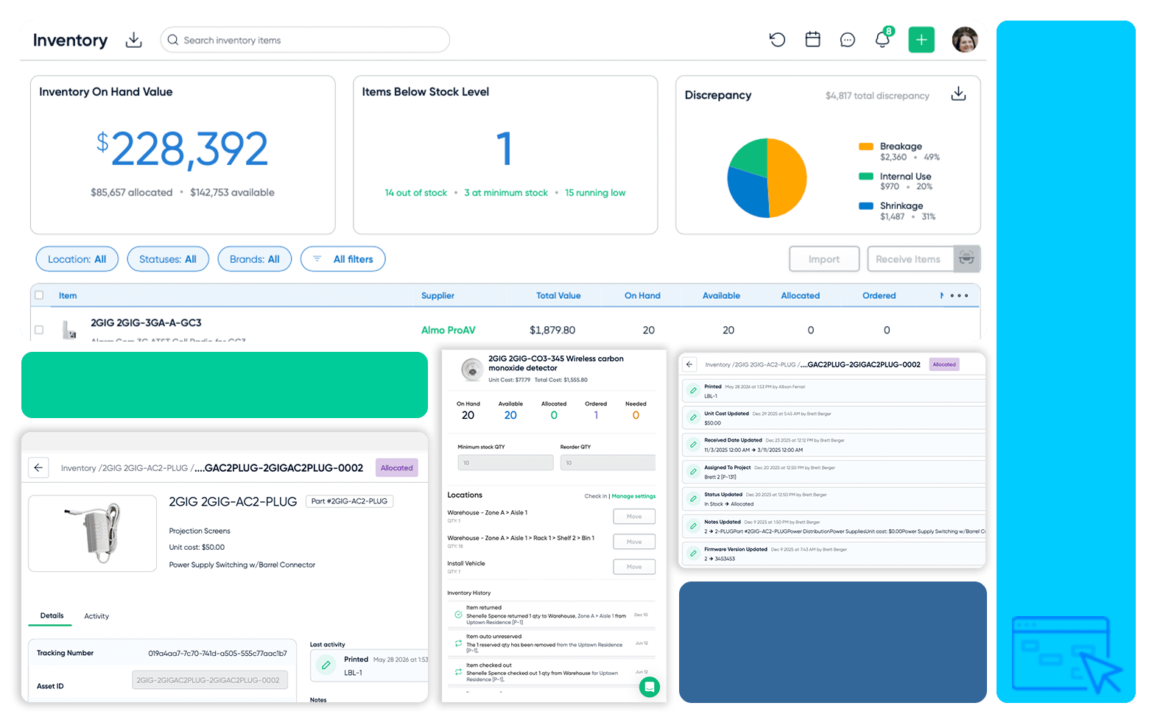Switch to the Details tab
Screen dimensions: 1149x728
pos(52,615)
